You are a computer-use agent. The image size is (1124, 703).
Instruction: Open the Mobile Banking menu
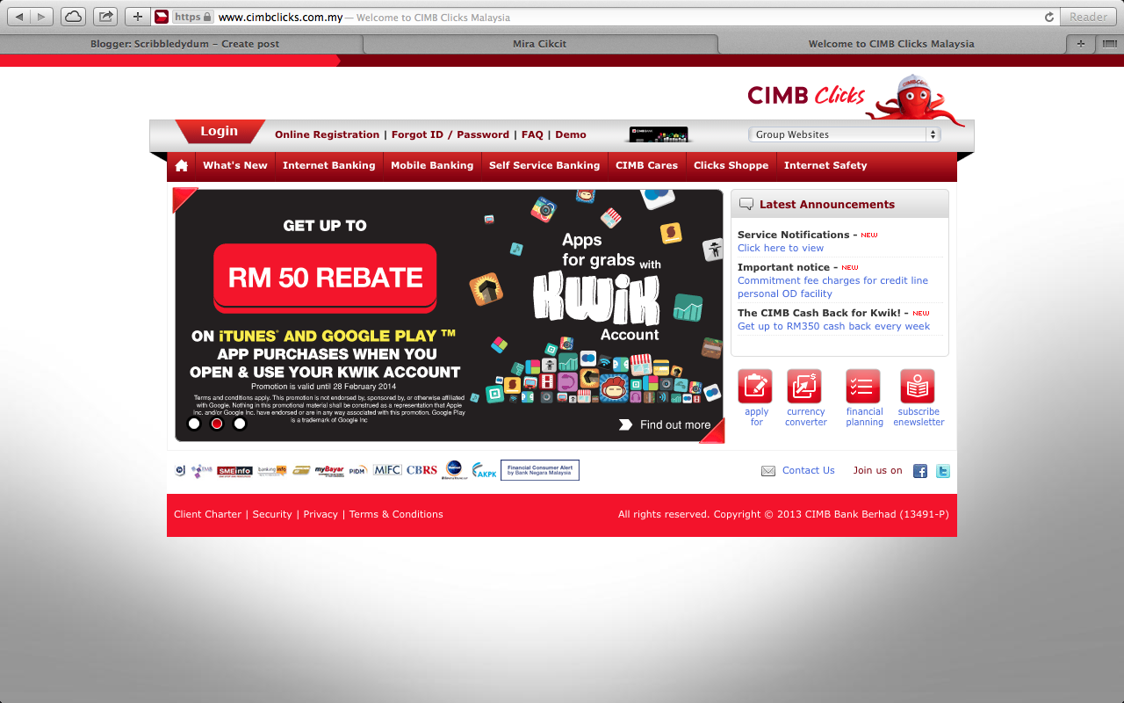pos(432,165)
